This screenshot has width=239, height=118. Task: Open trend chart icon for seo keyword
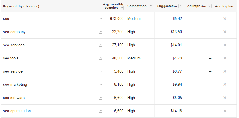[x=100, y=19]
